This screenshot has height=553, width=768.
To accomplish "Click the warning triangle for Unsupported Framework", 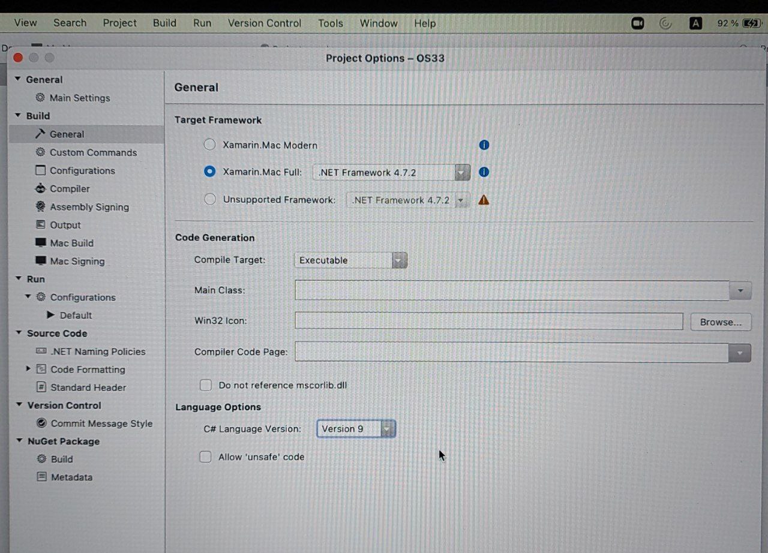I will click(484, 200).
